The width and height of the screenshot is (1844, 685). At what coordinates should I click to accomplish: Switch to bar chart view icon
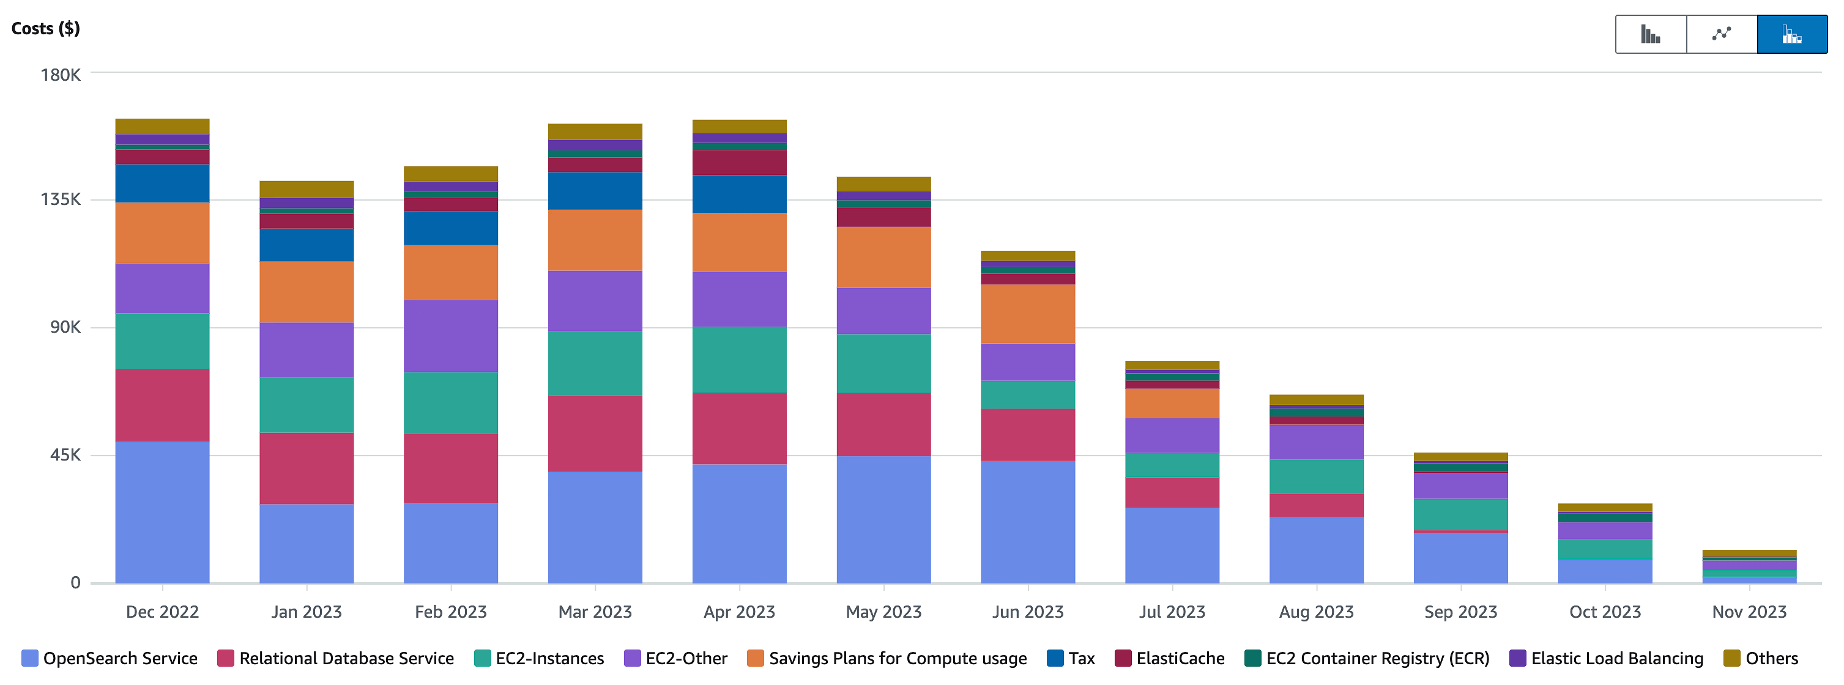(x=1650, y=34)
